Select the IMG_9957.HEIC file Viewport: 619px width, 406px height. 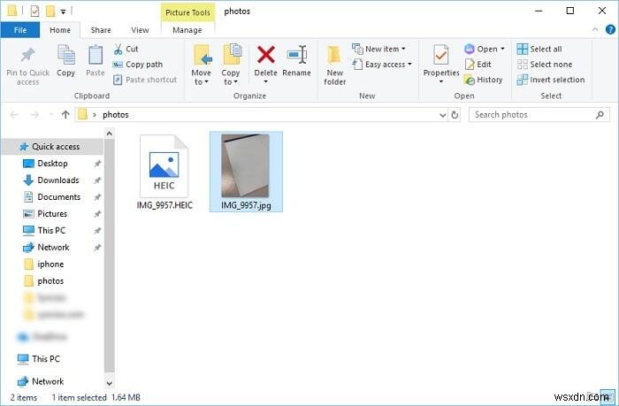click(x=164, y=172)
